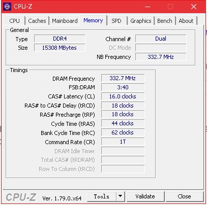The width and height of the screenshot is (207, 205).
Task: Minimize the CPU-Z window
Action: point(147,7)
